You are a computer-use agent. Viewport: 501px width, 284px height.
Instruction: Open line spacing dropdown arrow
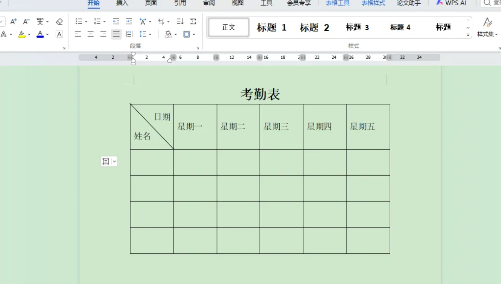click(x=150, y=34)
